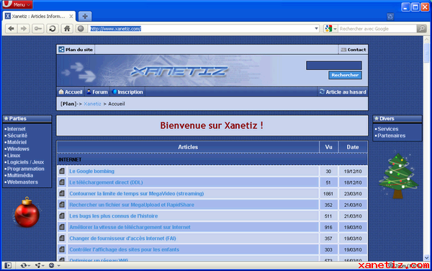Open the Windows category

pos(18,149)
